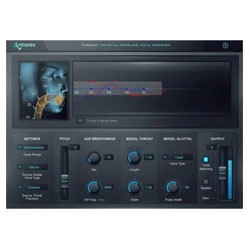Open the Source Throat Precision dropdown
249x249 pixels.
tap(32, 188)
